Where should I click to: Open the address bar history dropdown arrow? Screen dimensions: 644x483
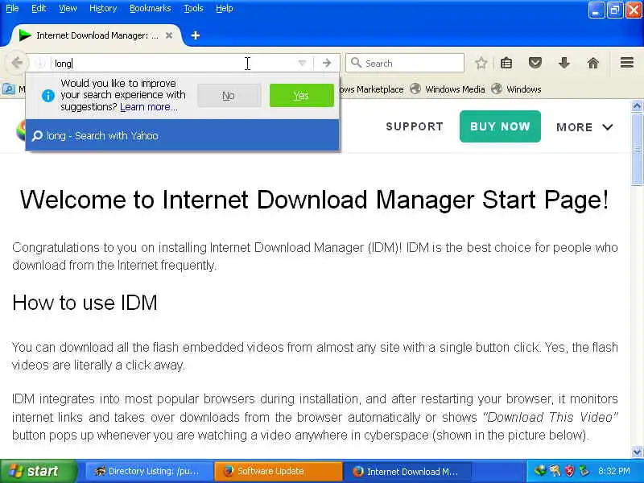302,64
